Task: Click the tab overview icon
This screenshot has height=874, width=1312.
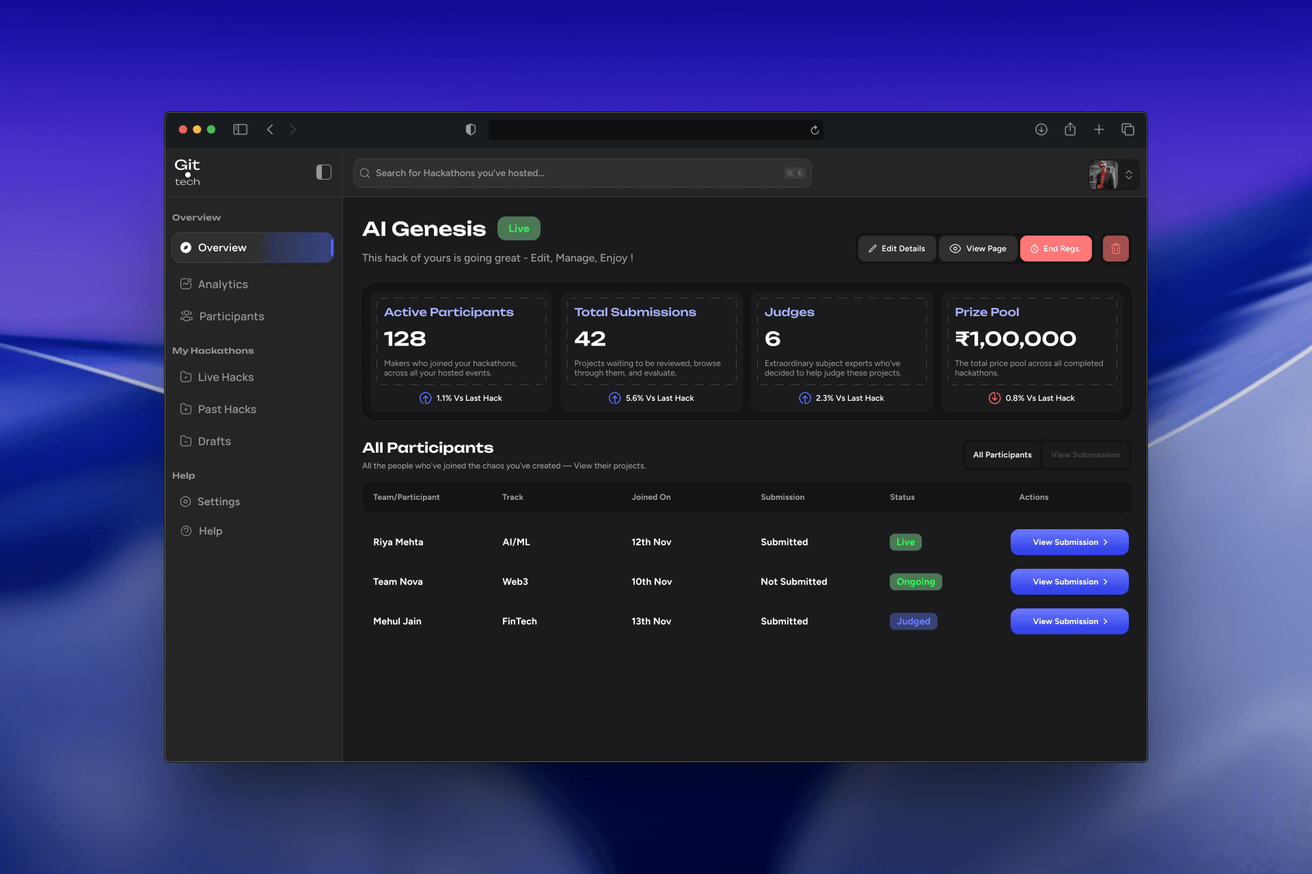Action: point(1127,130)
